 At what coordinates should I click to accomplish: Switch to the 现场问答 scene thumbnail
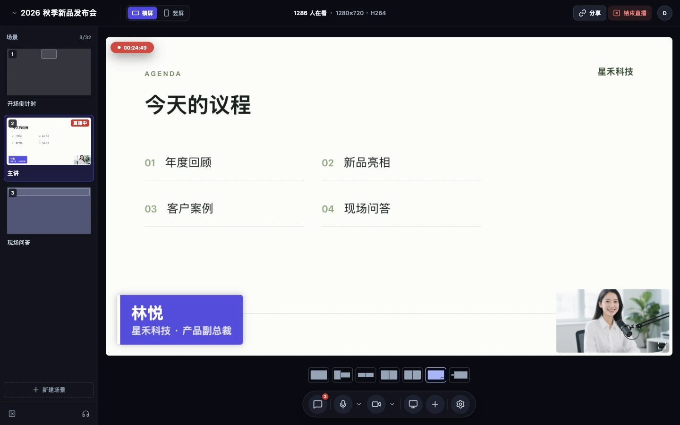click(49, 211)
